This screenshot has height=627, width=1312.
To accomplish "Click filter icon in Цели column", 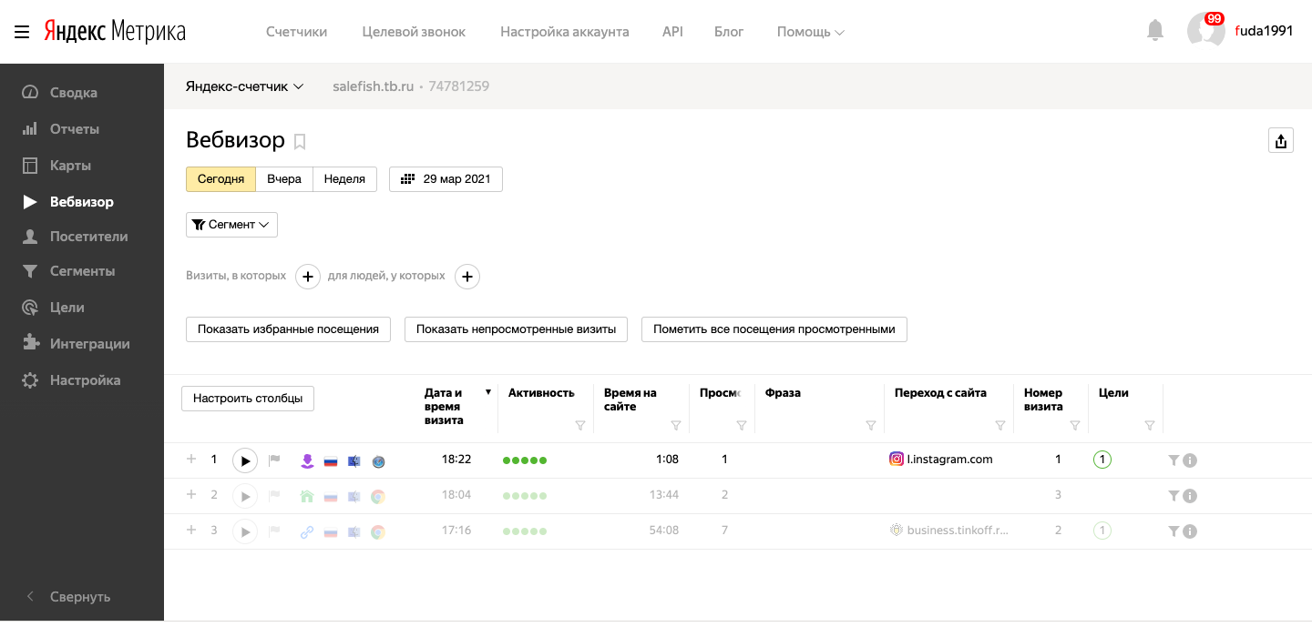I will (x=1150, y=426).
